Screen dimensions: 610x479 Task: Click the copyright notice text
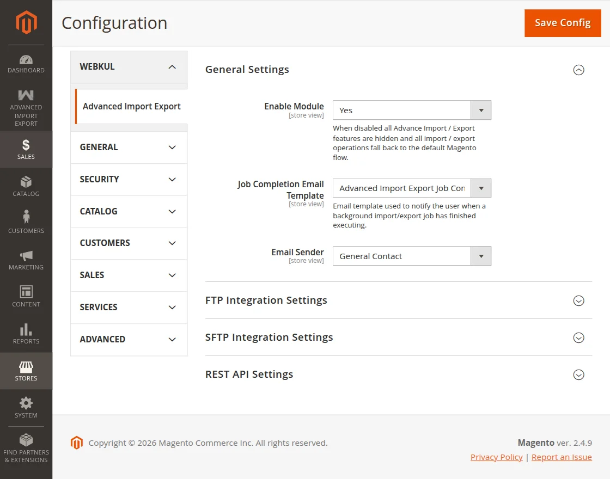click(x=208, y=443)
